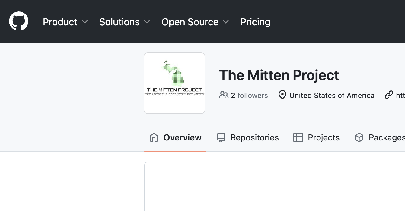
Task: Click the GitHub logo octocat icon
Action: [18, 21]
